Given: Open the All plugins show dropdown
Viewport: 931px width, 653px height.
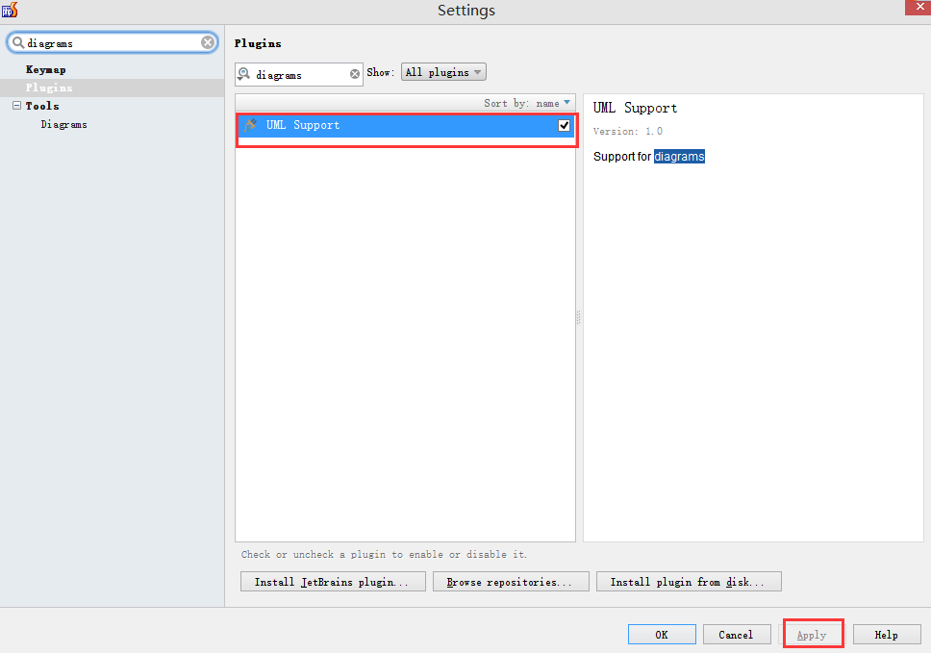Looking at the screenshot, I should pos(443,72).
